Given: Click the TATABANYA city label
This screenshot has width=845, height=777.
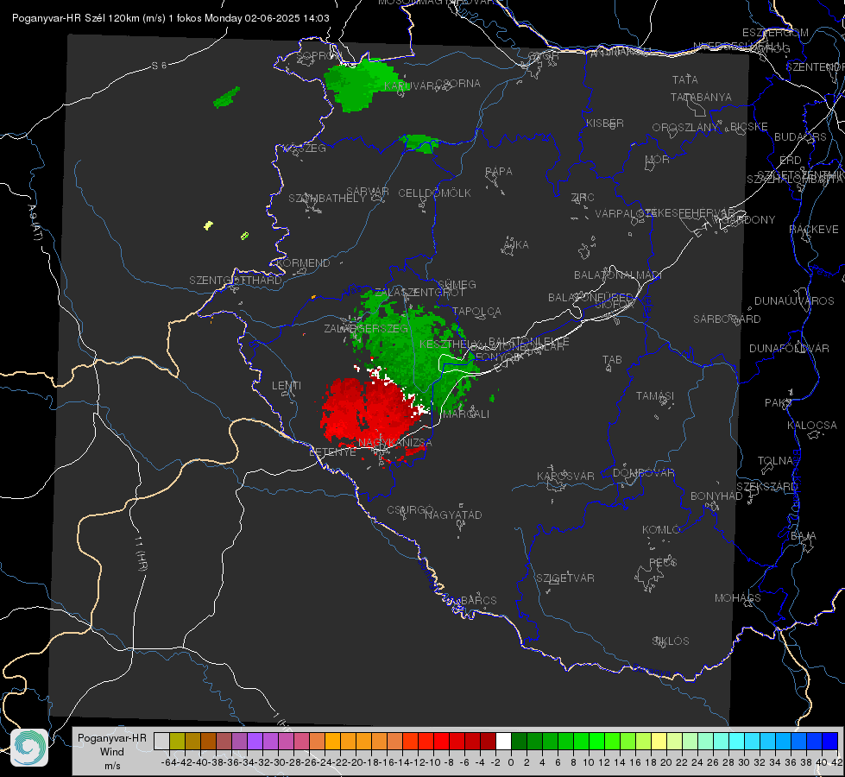Looking at the screenshot, I should 701,97.
